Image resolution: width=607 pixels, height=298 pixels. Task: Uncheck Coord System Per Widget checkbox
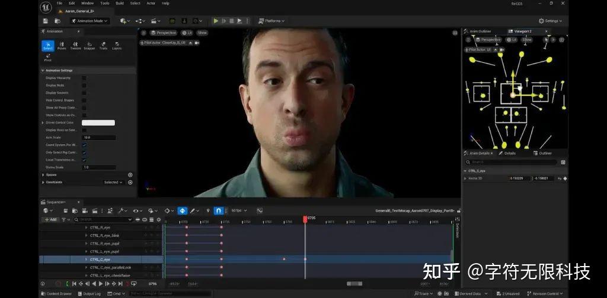tap(84, 145)
